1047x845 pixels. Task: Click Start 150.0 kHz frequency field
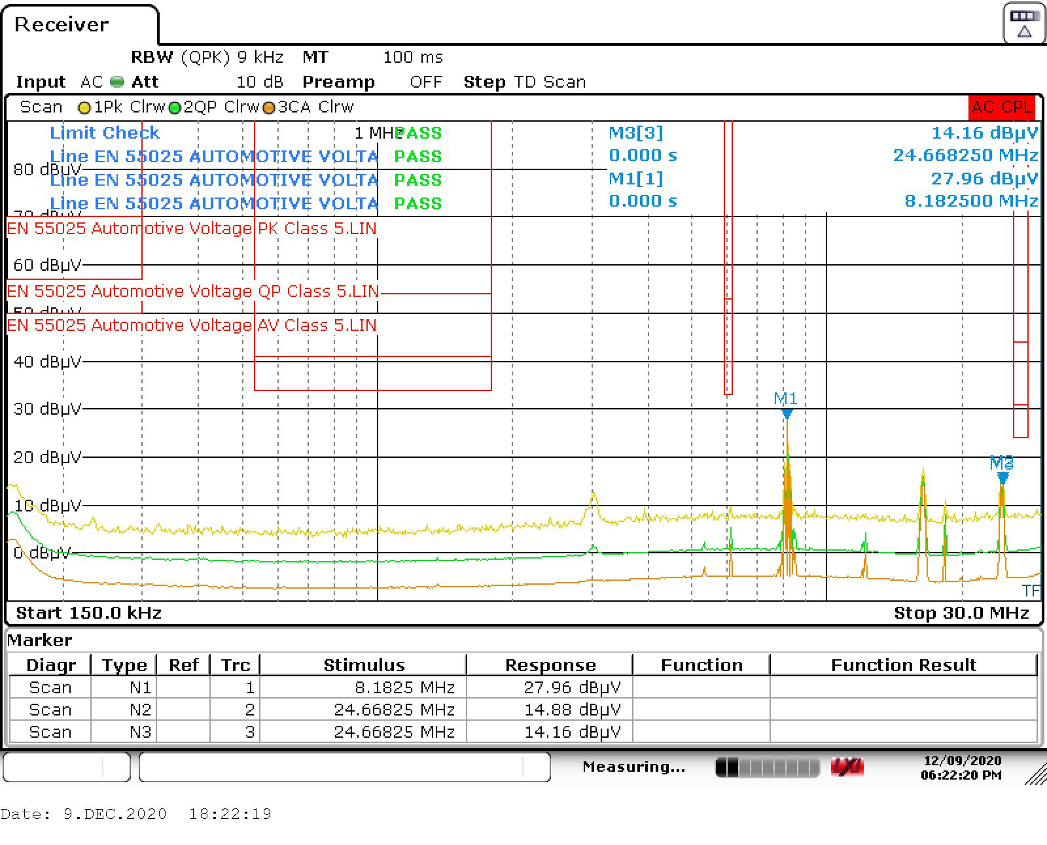88,613
